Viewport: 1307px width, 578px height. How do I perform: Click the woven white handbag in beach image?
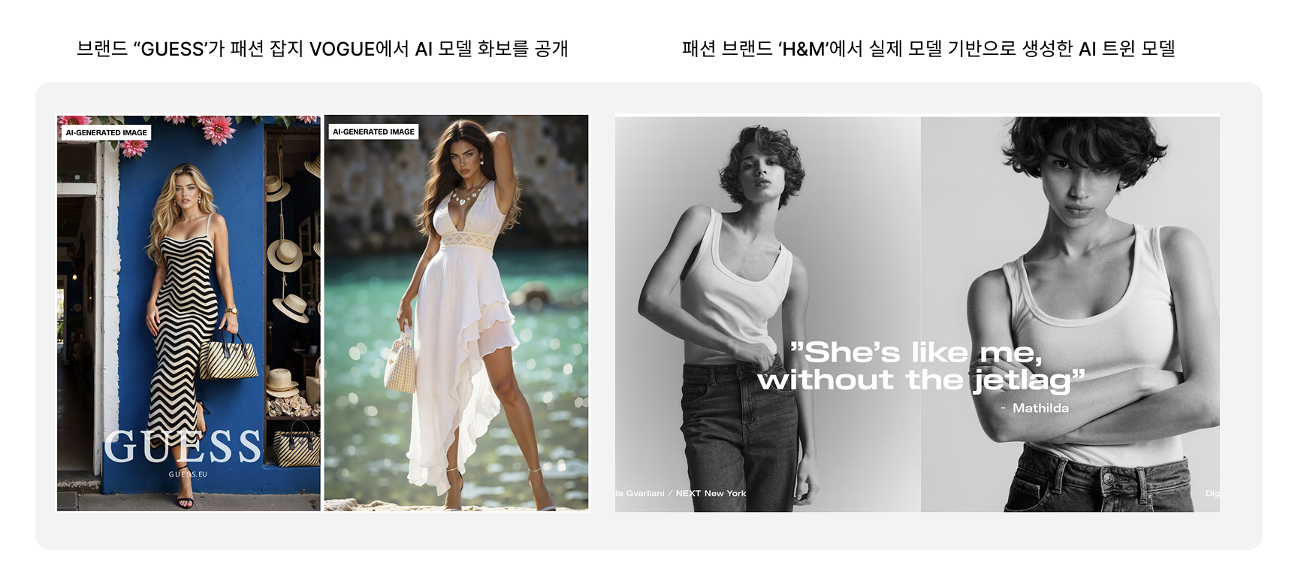point(400,364)
